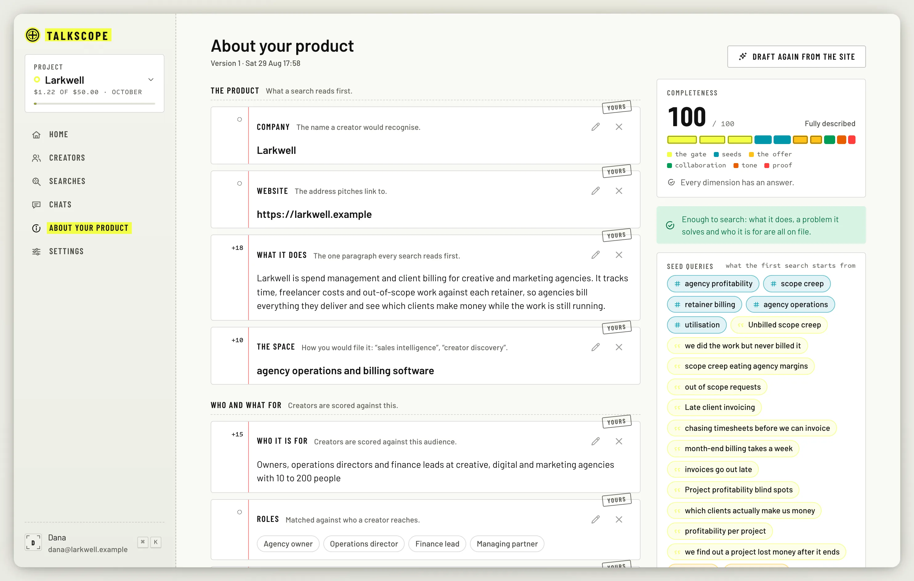Select 'Late client invoicing' seed

[x=714, y=407]
